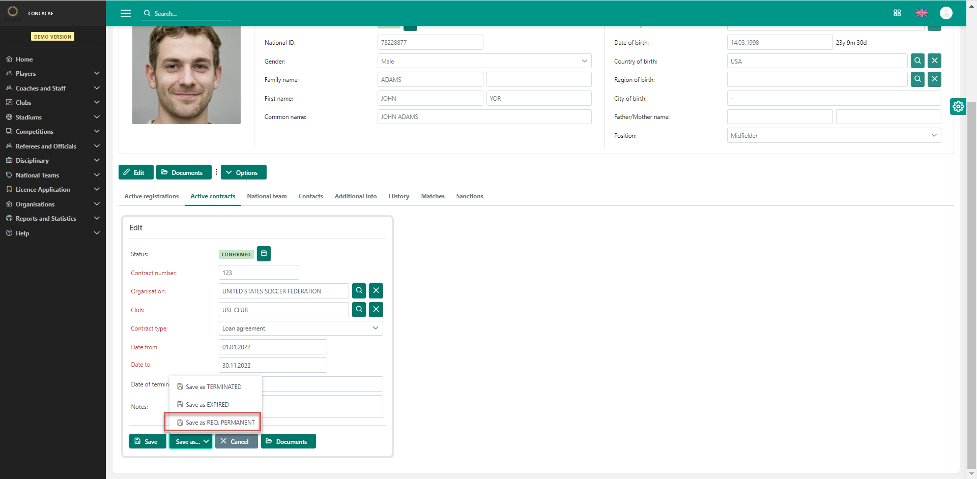Screen dimensions: 977x479
Task: Open the Position dropdown
Action: (x=834, y=136)
